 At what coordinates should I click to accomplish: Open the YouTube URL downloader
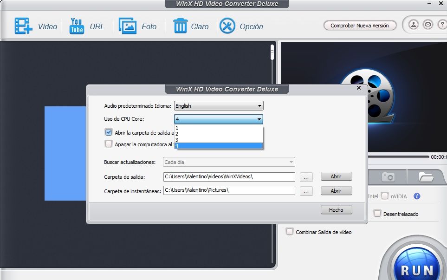tap(77, 26)
